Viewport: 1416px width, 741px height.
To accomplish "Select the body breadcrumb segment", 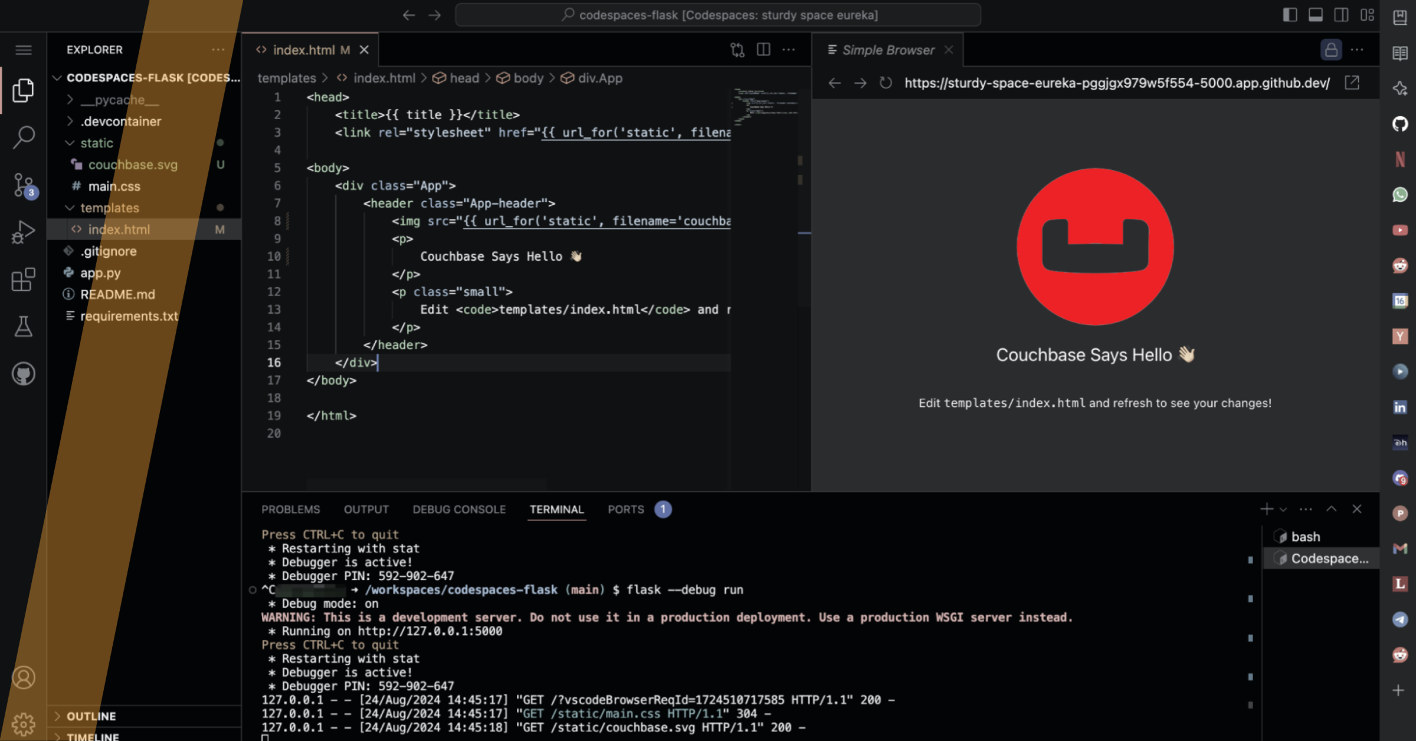I will pos(520,78).
